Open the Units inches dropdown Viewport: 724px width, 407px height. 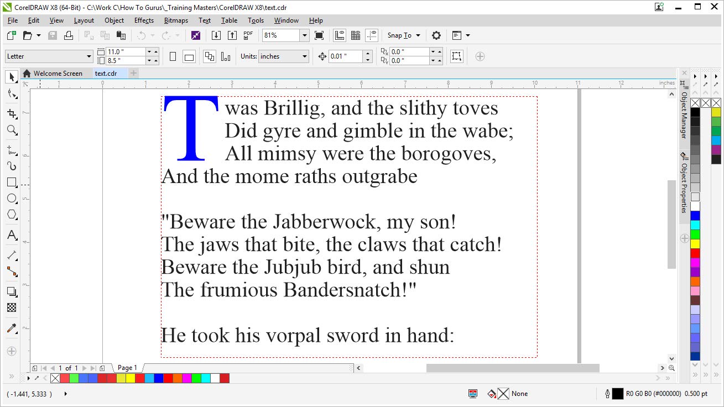pyautogui.click(x=305, y=56)
